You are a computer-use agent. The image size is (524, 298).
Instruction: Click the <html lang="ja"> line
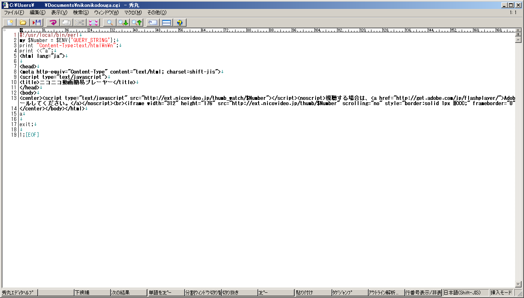click(x=44, y=56)
